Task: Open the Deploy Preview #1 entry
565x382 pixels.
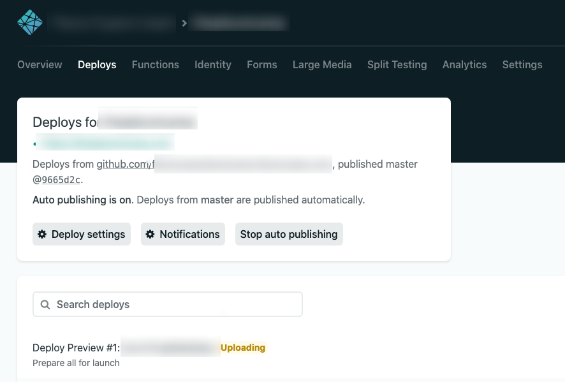Action: (x=76, y=348)
